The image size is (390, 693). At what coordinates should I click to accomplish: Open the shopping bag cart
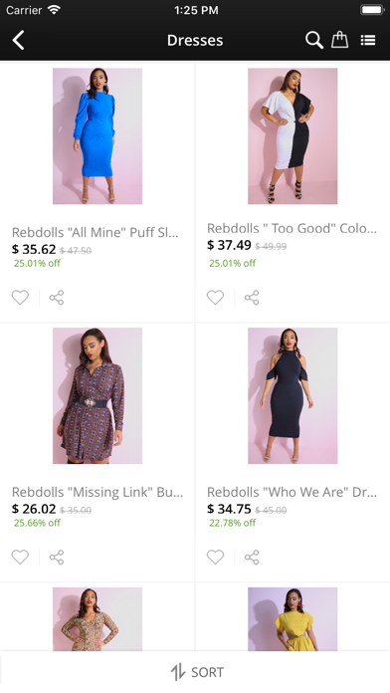pos(339,40)
